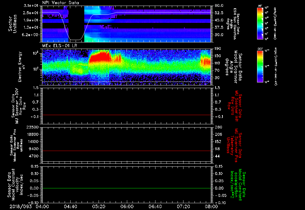Click the 190 scanner angle tick label
This screenshot has width=305, height=210.
[x=218, y=49]
